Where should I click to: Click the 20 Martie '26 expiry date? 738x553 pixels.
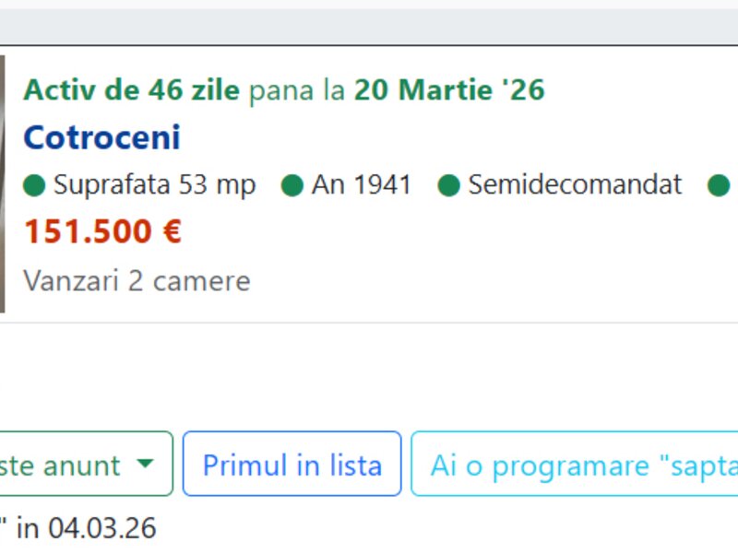pyautogui.click(x=449, y=90)
